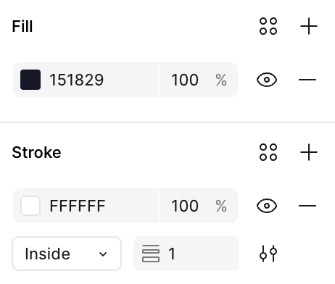This screenshot has height=284, width=335.
Task: Click the dark 151829 fill color swatch
Action: point(30,80)
